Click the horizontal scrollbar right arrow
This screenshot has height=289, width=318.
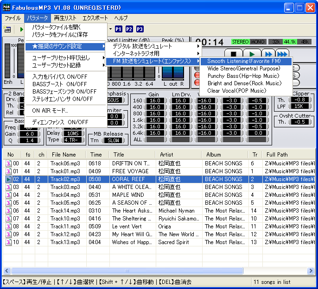coord(311,270)
